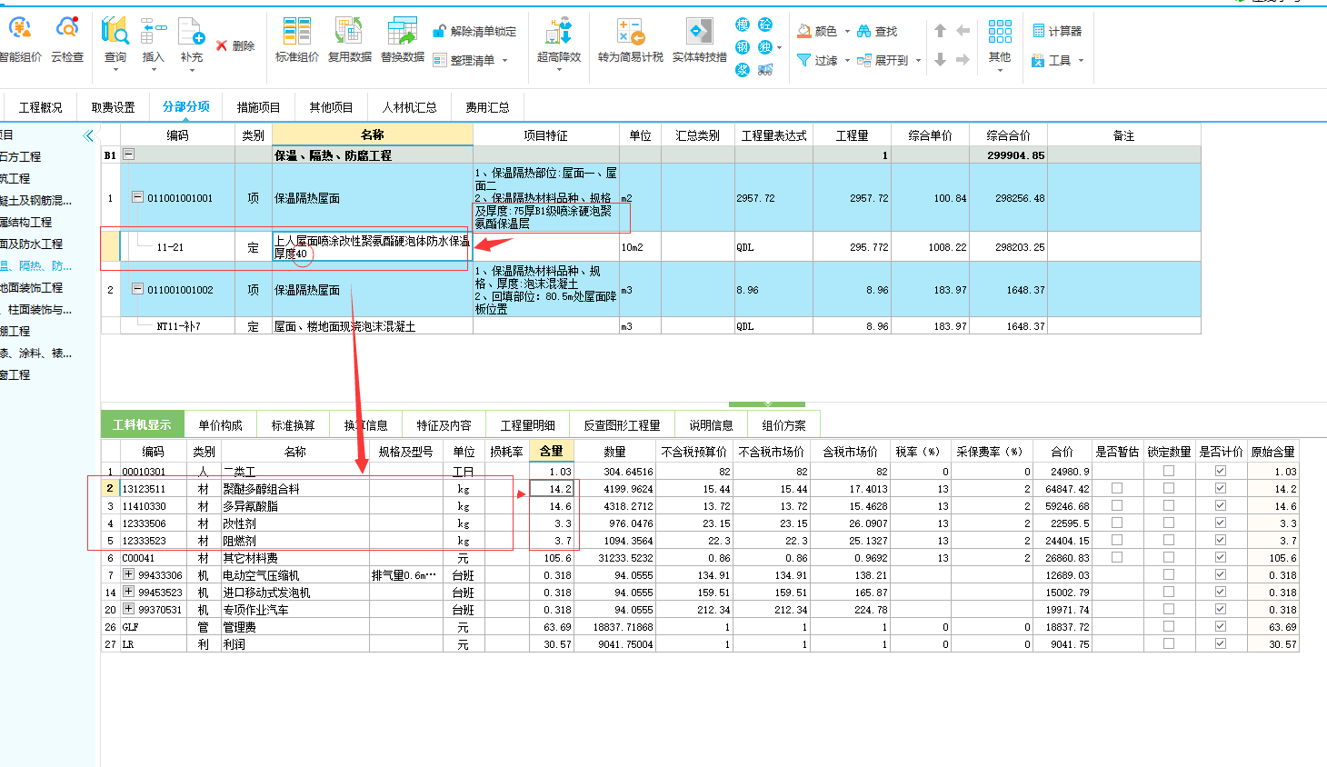The width and height of the screenshot is (1327, 767).
Task: Switch to 取费设置 tab
Action: click(x=113, y=107)
